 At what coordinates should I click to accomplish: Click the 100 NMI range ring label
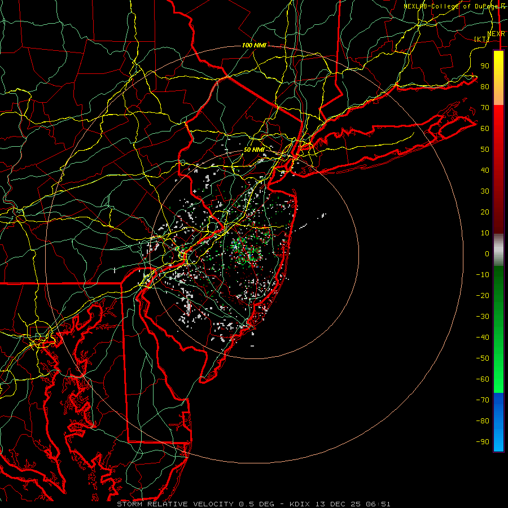254,45
